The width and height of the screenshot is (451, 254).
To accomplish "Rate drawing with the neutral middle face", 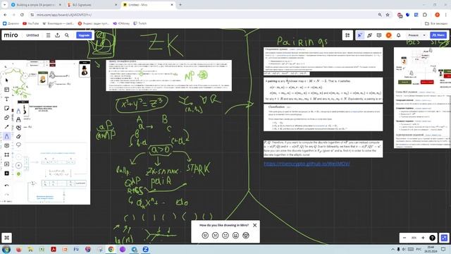I will 225,236.
